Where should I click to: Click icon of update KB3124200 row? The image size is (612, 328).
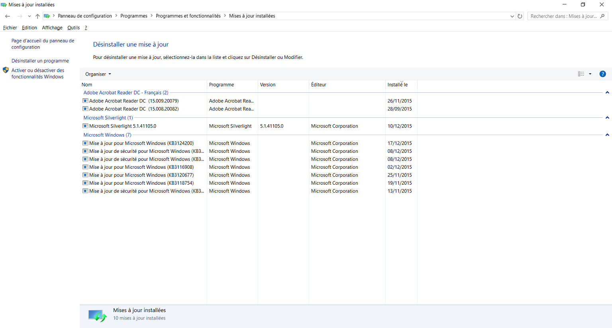coord(85,143)
